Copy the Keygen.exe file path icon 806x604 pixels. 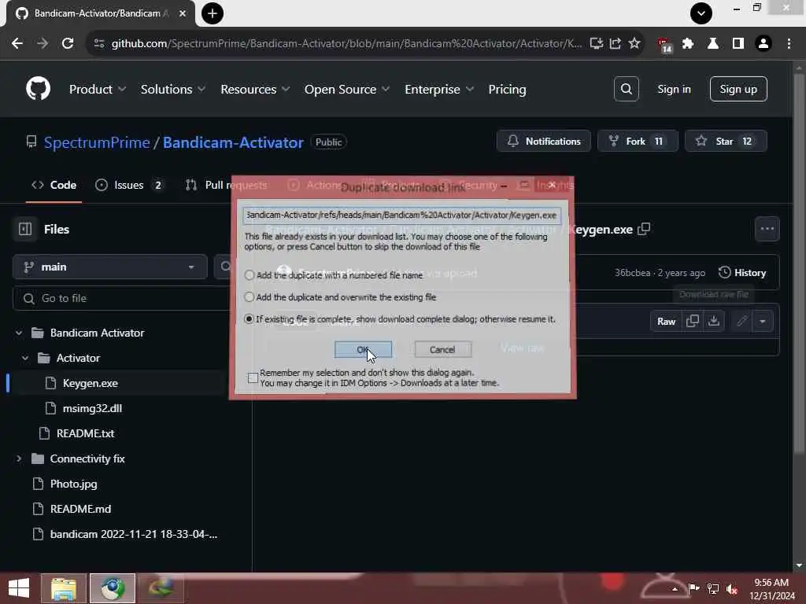(x=644, y=229)
